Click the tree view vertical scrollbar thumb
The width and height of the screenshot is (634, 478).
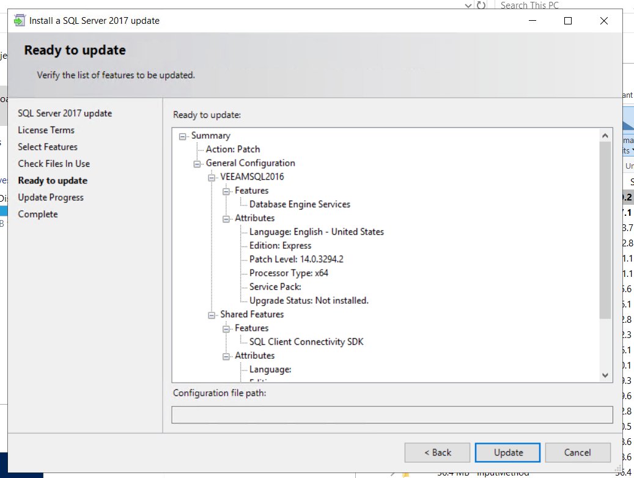(x=605, y=230)
